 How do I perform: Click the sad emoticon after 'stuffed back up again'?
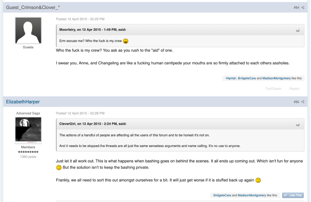click(x=258, y=180)
